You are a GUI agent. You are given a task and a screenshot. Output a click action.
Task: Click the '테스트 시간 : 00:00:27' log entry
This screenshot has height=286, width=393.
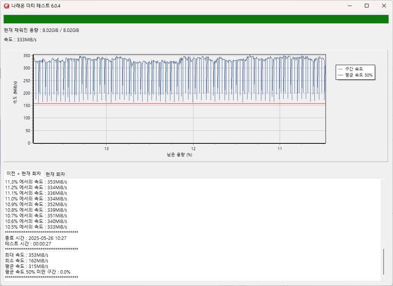coord(28,244)
